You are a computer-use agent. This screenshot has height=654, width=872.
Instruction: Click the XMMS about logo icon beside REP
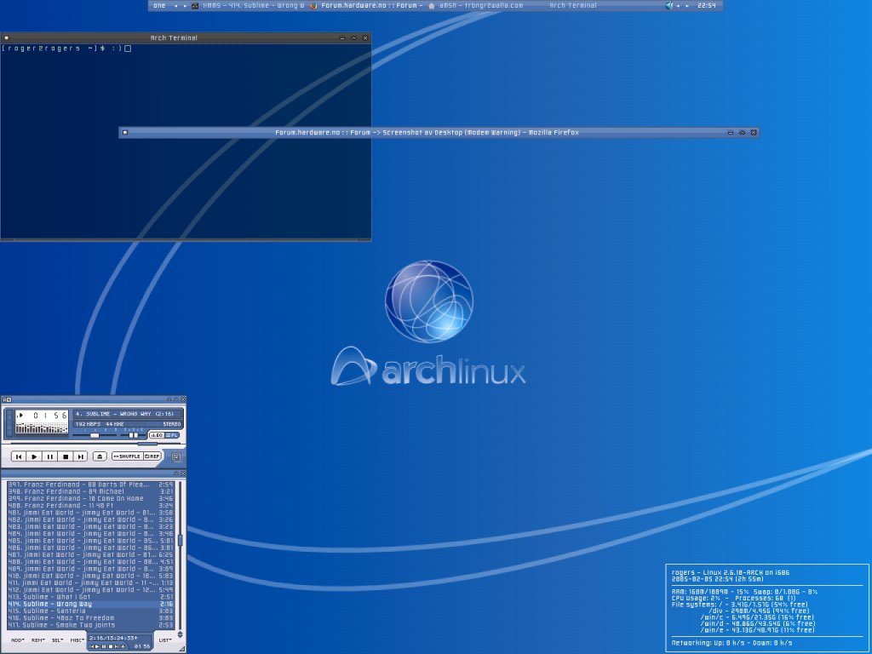(x=176, y=457)
